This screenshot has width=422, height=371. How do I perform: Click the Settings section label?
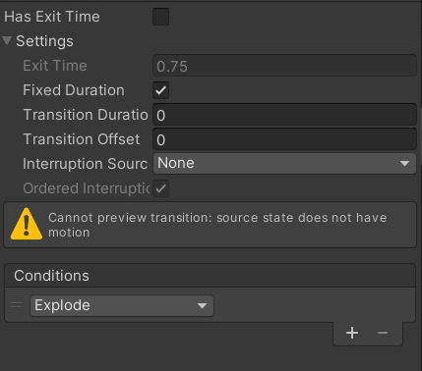pyautogui.click(x=44, y=41)
